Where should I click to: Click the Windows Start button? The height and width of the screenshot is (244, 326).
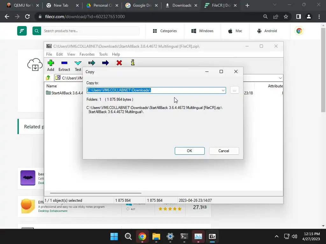click(114, 236)
